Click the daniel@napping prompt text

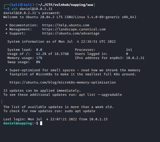click(18, 123)
